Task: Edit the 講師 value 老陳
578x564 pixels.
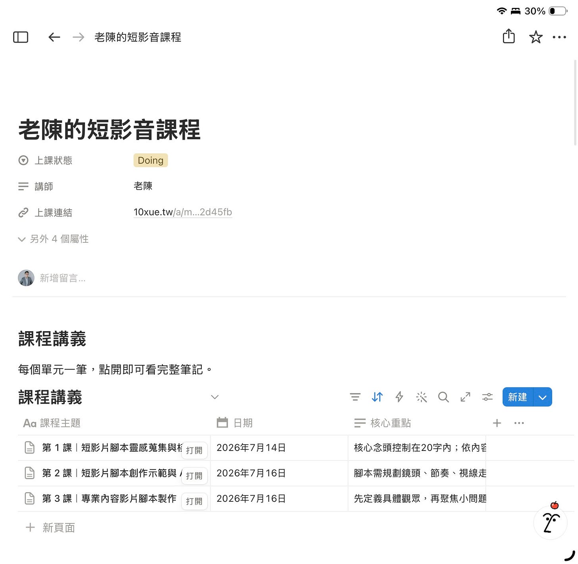Action: [143, 186]
